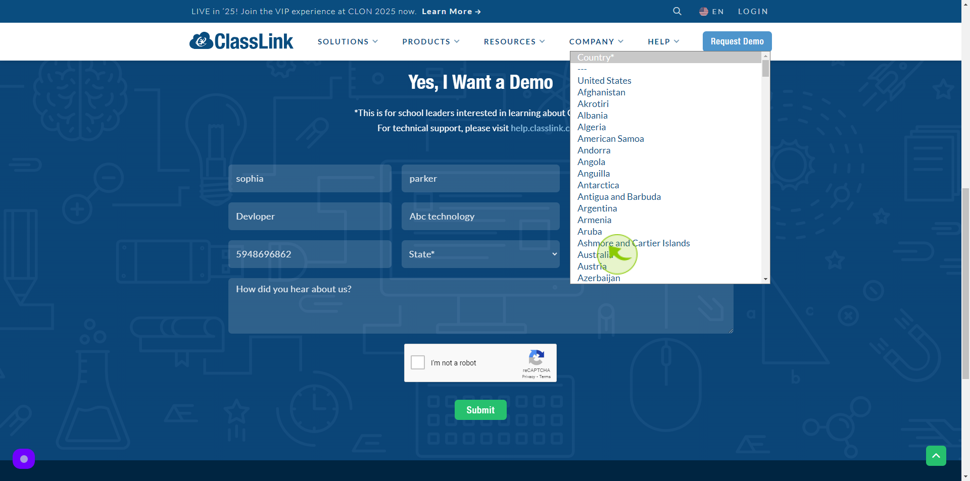Image resolution: width=970 pixels, height=481 pixels.
Task: Select Antarctica option
Action: (x=666, y=185)
